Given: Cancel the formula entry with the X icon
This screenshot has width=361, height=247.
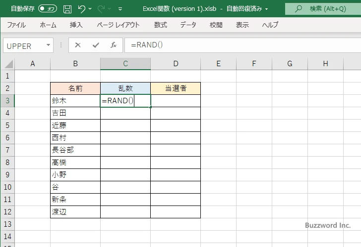Looking at the screenshot, I should pyautogui.click(x=78, y=45).
